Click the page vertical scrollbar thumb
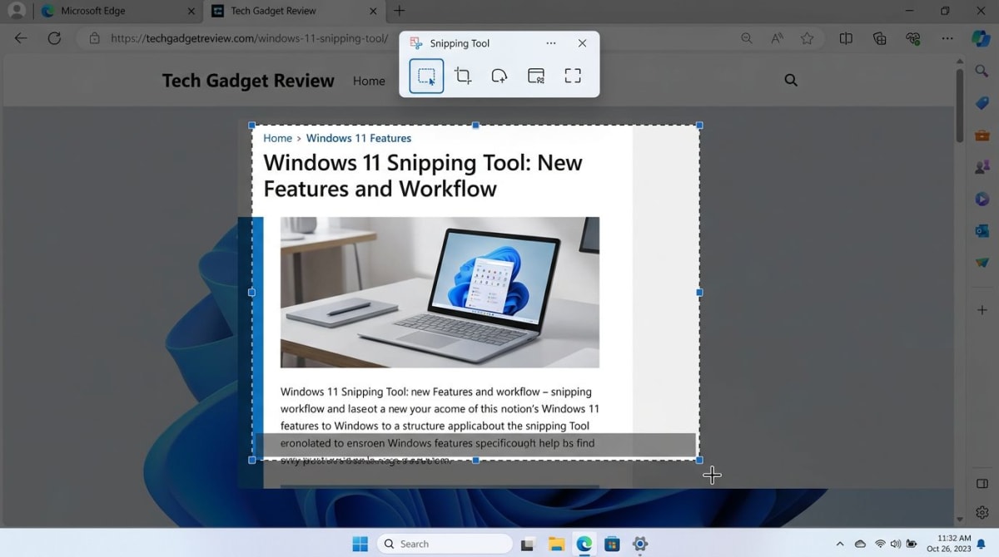999x557 pixels. pos(959,104)
